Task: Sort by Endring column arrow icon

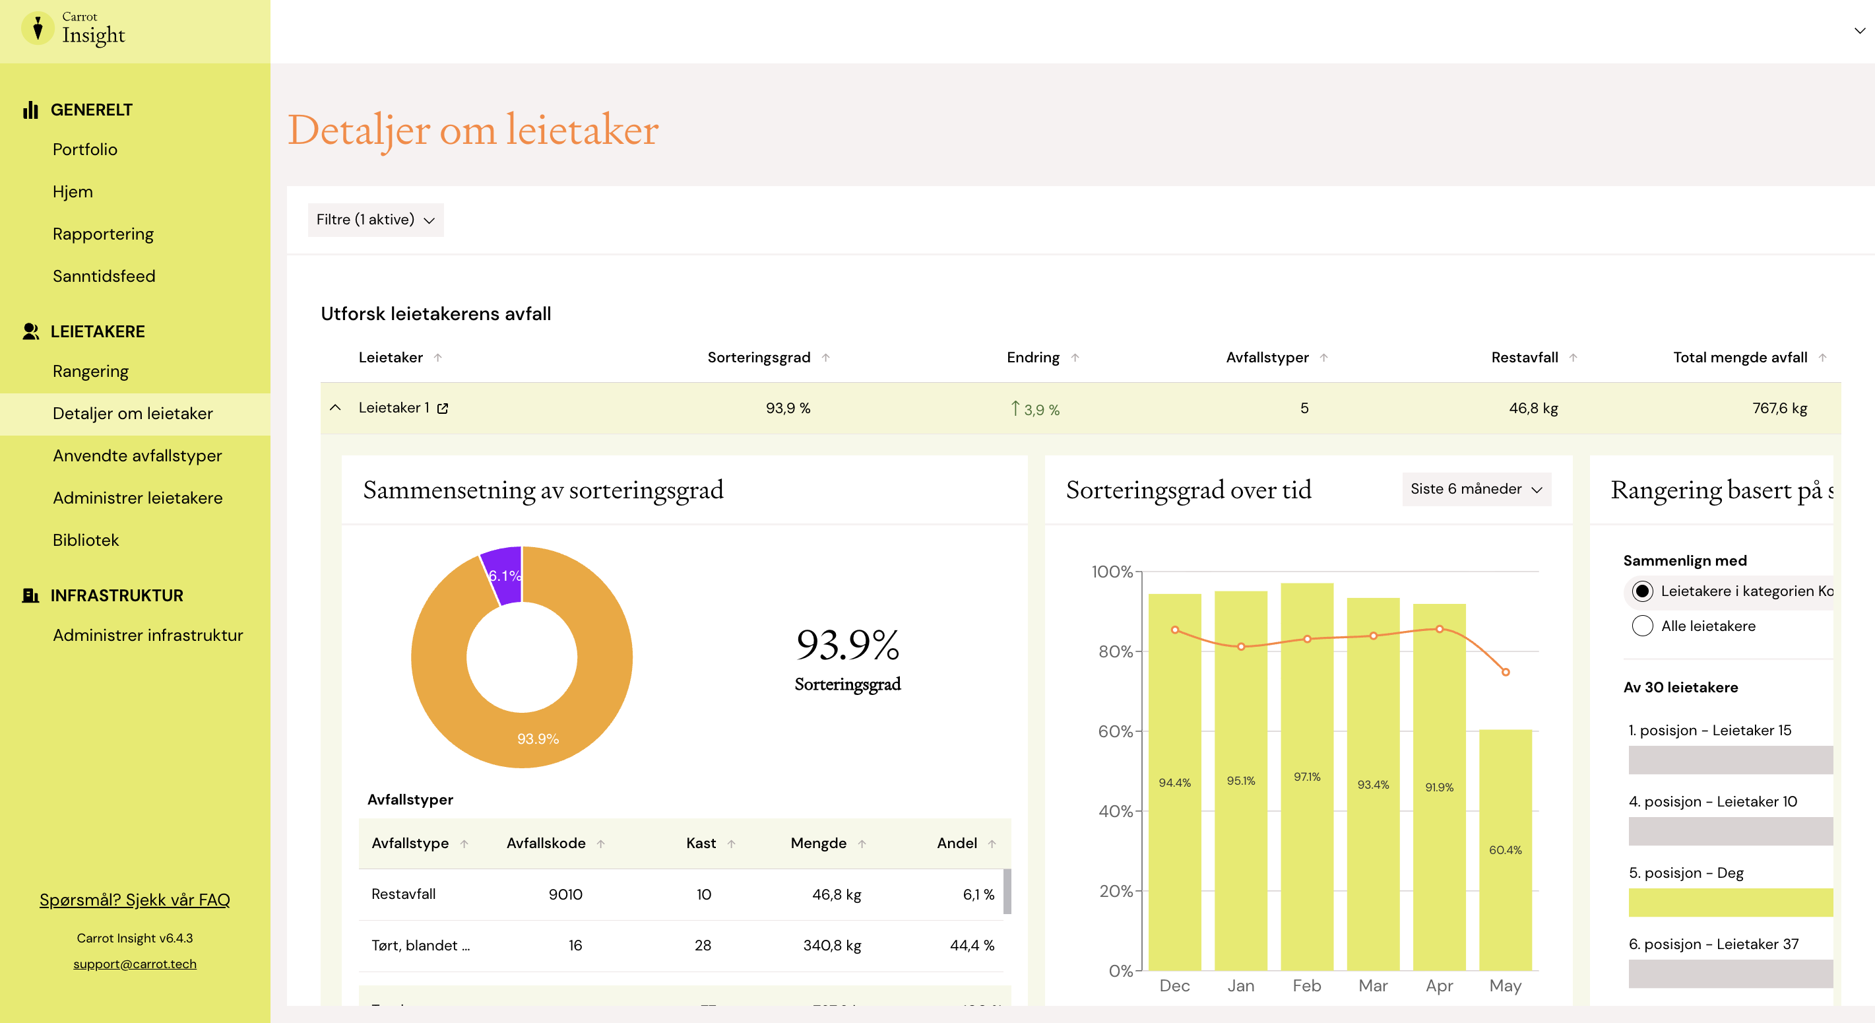Action: [1075, 358]
